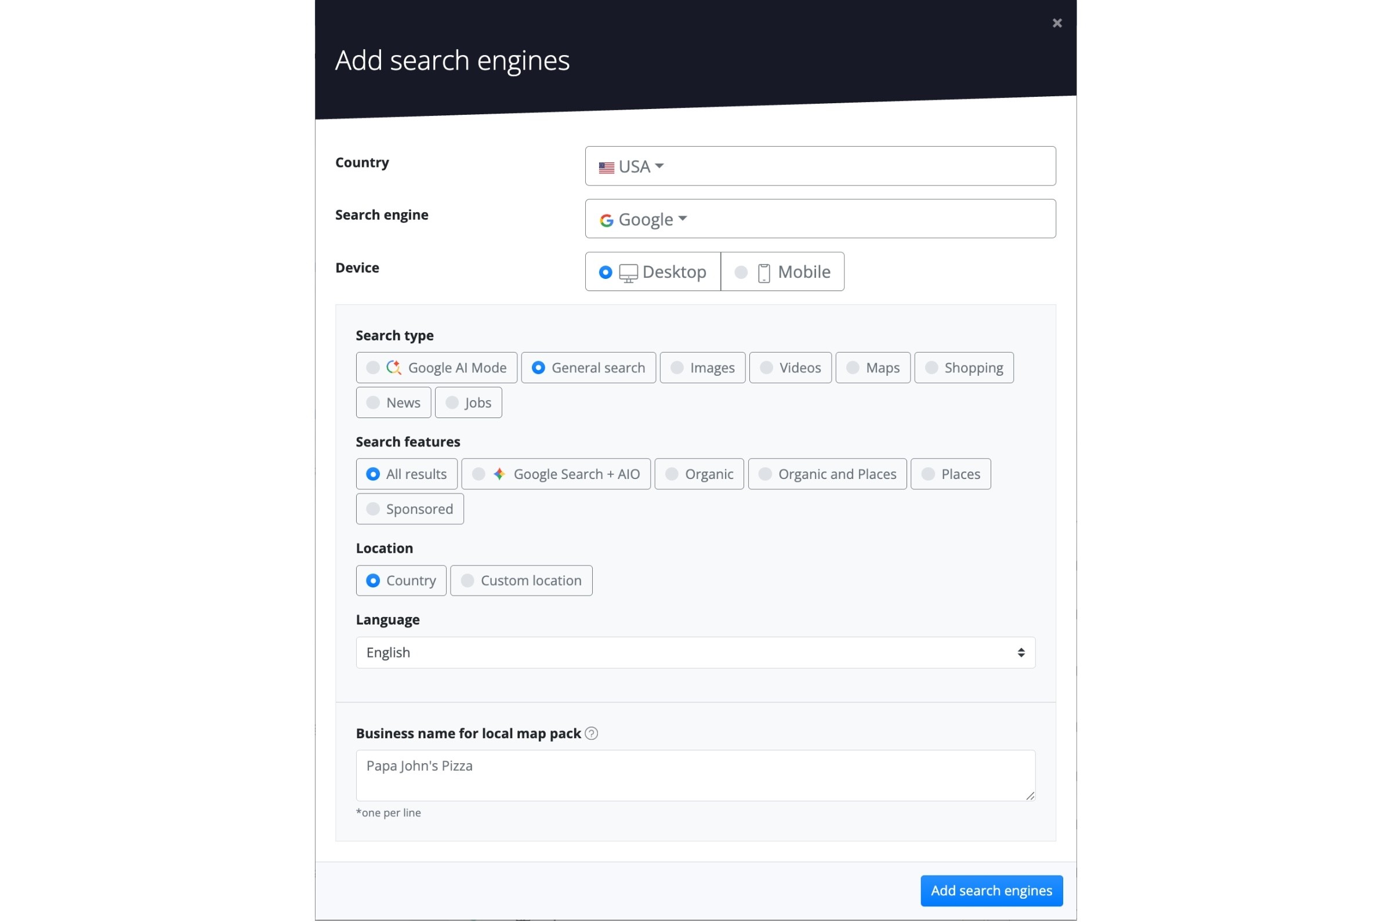Viewport: 1392px width, 922px height.
Task: Click the language selector stepper arrows
Action: click(1021, 652)
